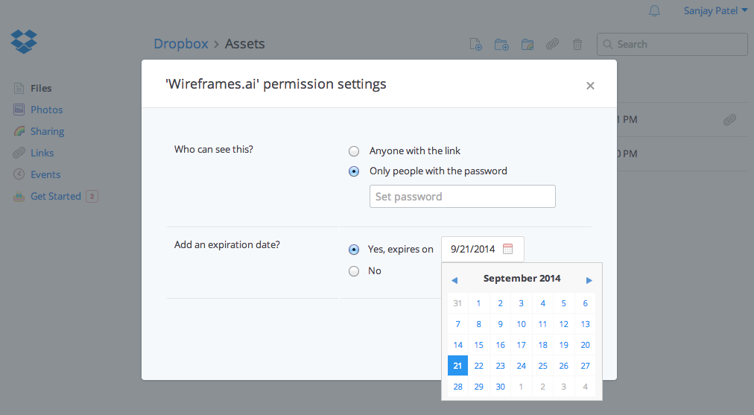The width and height of the screenshot is (754, 415).
Task: Go to previous month in calendar
Action: (454, 280)
